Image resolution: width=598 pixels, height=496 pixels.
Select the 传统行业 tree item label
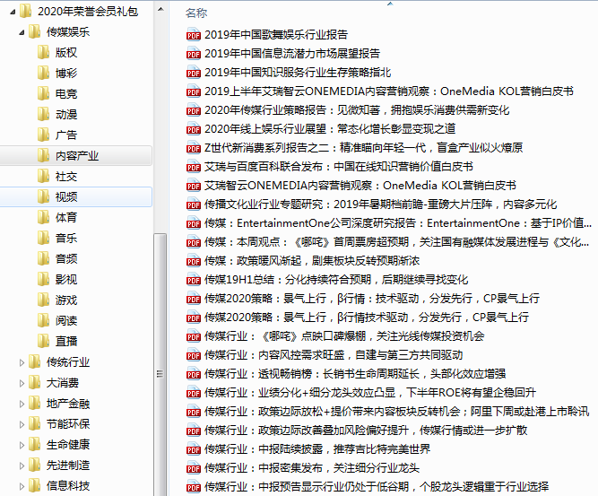click(x=68, y=362)
